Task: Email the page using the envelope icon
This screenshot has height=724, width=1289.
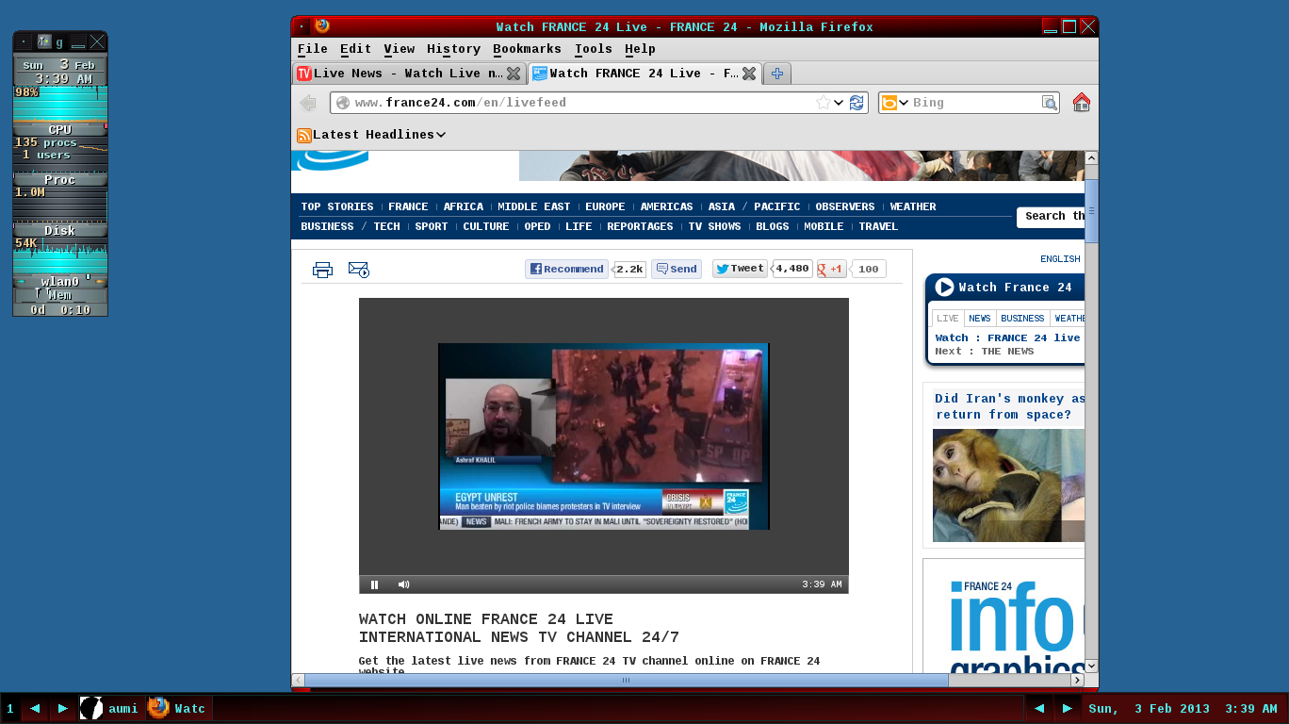Action: (359, 270)
